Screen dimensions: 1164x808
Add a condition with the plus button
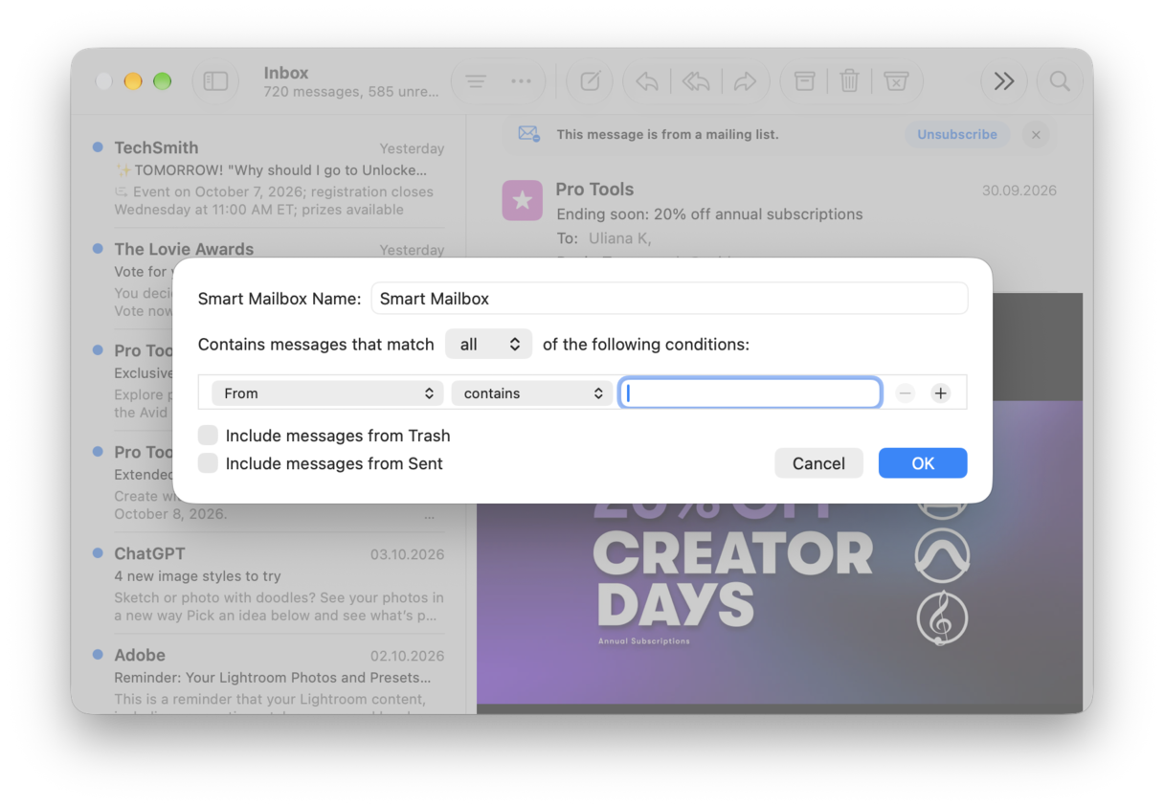(941, 393)
